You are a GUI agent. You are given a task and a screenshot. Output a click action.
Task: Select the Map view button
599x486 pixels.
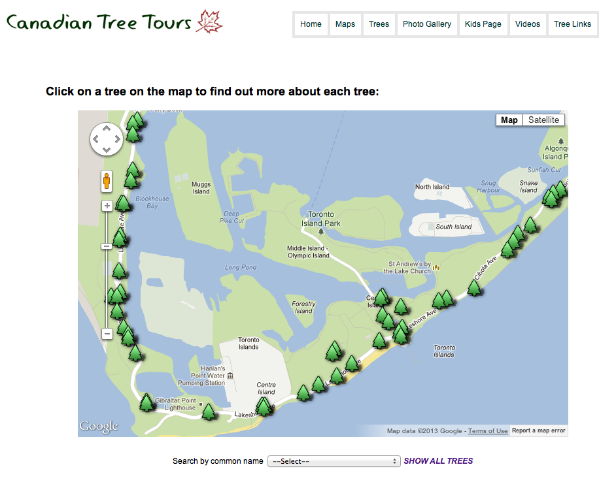509,120
